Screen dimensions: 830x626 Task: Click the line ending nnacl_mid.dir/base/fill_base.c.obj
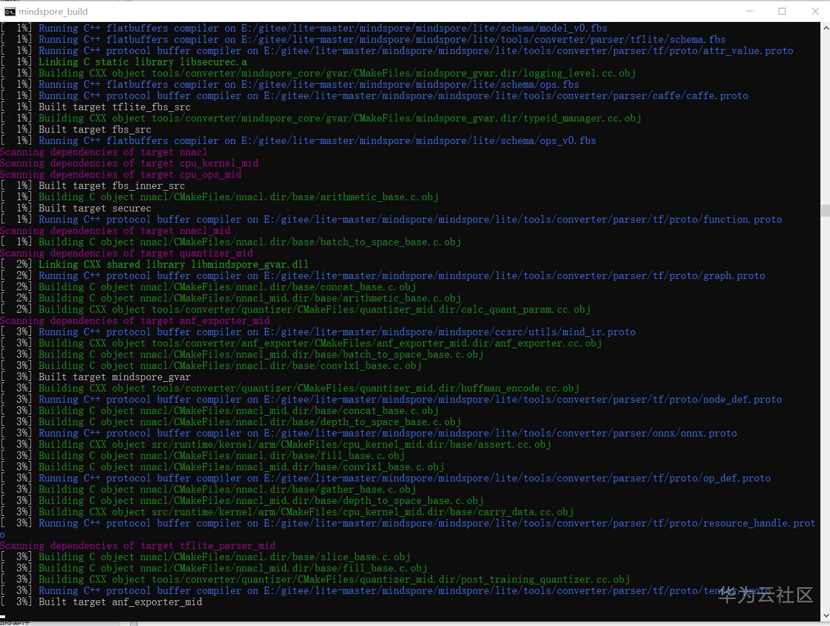[213, 568]
